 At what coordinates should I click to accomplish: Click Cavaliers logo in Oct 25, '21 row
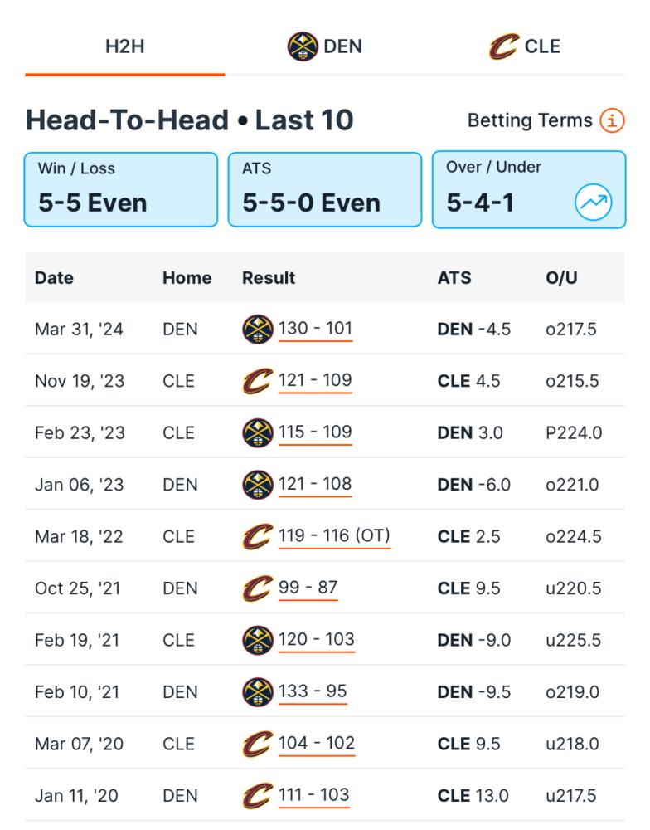[258, 588]
